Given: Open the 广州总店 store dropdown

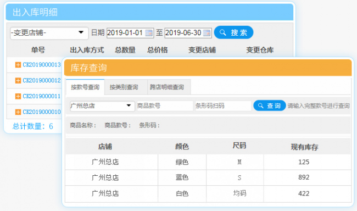Looking at the screenshot, I should point(102,105).
